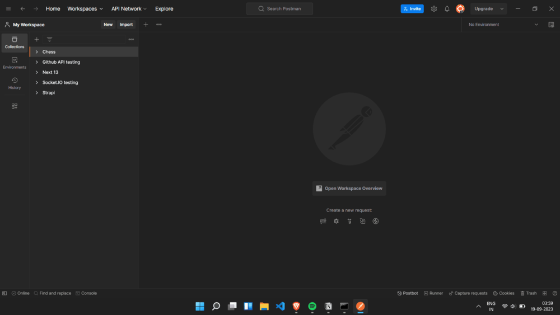Click the Online status indicator
Viewport: 560px width, 315px height.
coord(21,293)
